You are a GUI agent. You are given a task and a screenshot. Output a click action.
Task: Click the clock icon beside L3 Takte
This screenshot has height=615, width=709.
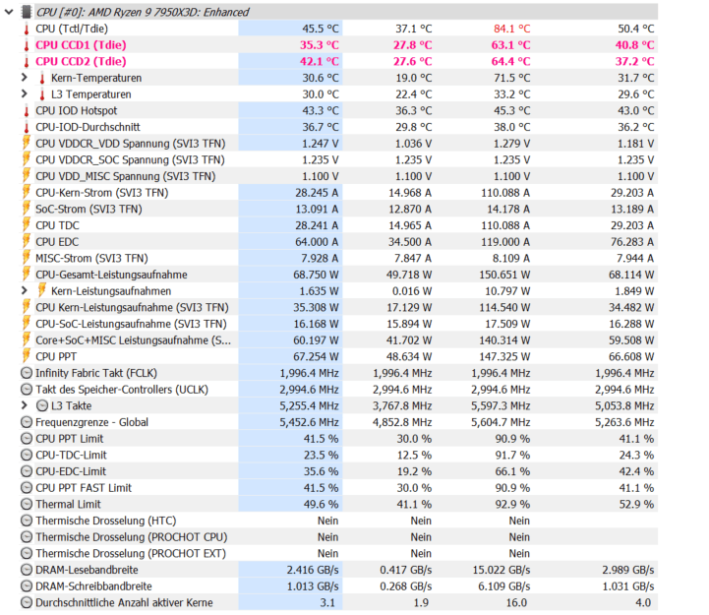click(x=42, y=406)
